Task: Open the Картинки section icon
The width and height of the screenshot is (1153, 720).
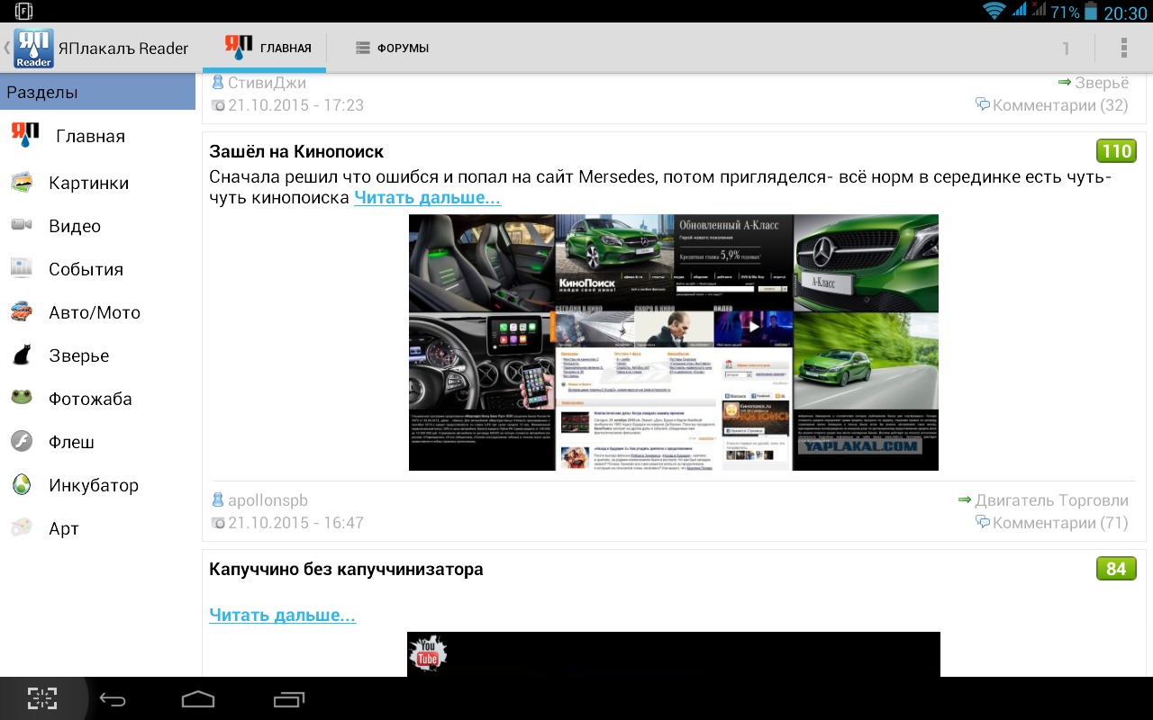Action: click(x=22, y=183)
